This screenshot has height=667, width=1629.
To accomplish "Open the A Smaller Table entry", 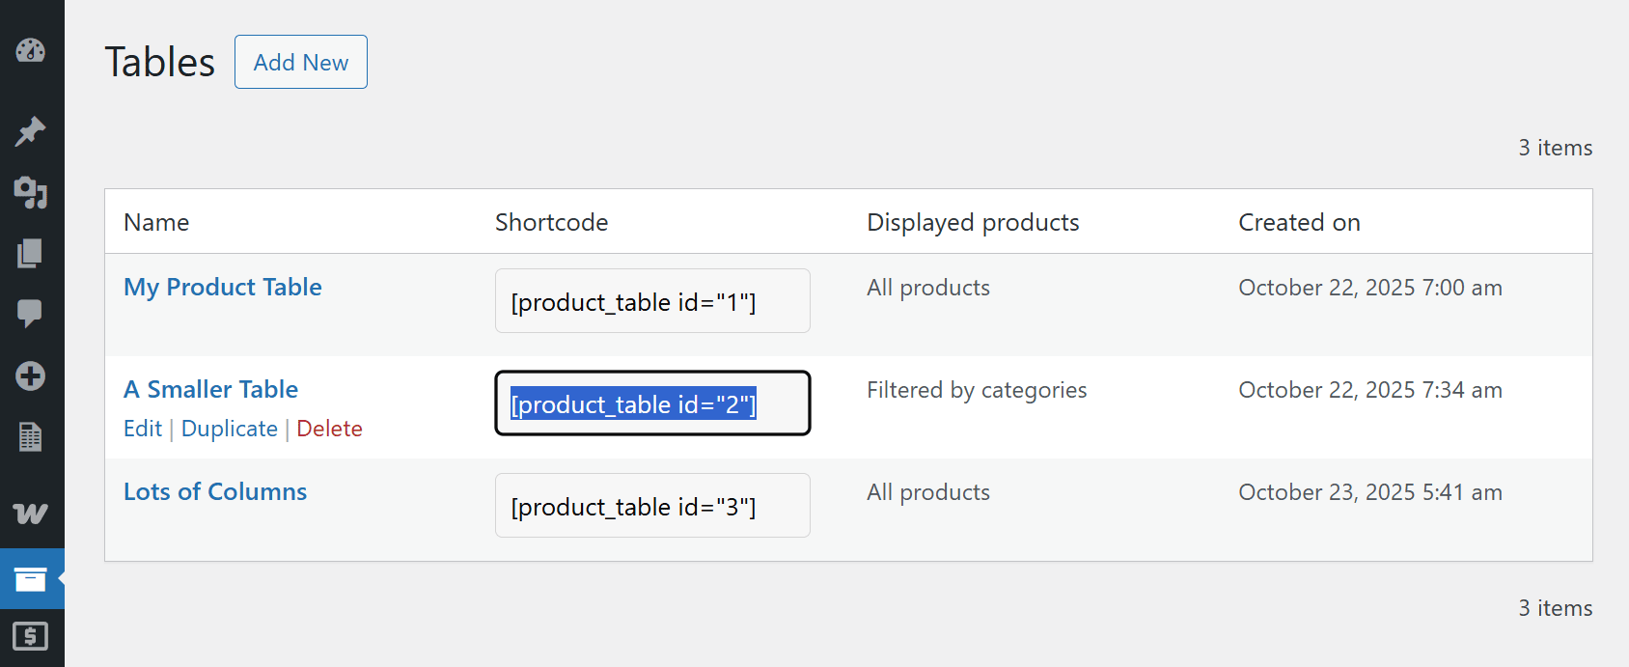I will (210, 389).
